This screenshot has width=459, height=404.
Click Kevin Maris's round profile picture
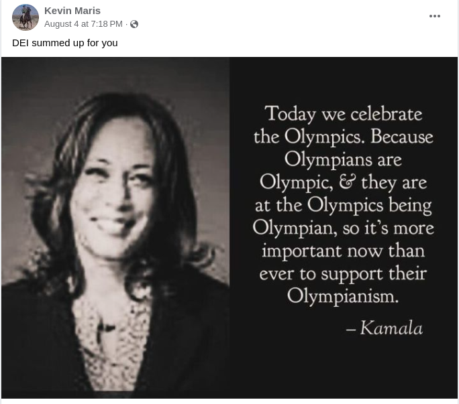click(x=25, y=17)
